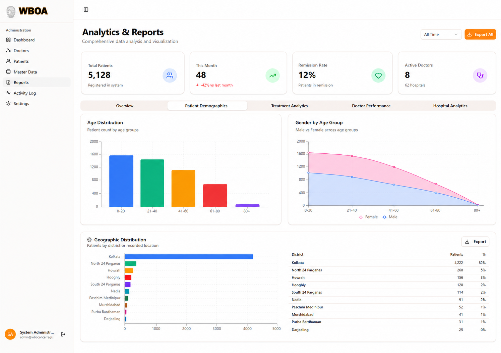Click the green 21-40 age bar
Screen dimensions: 501x353
click(152, 183)
